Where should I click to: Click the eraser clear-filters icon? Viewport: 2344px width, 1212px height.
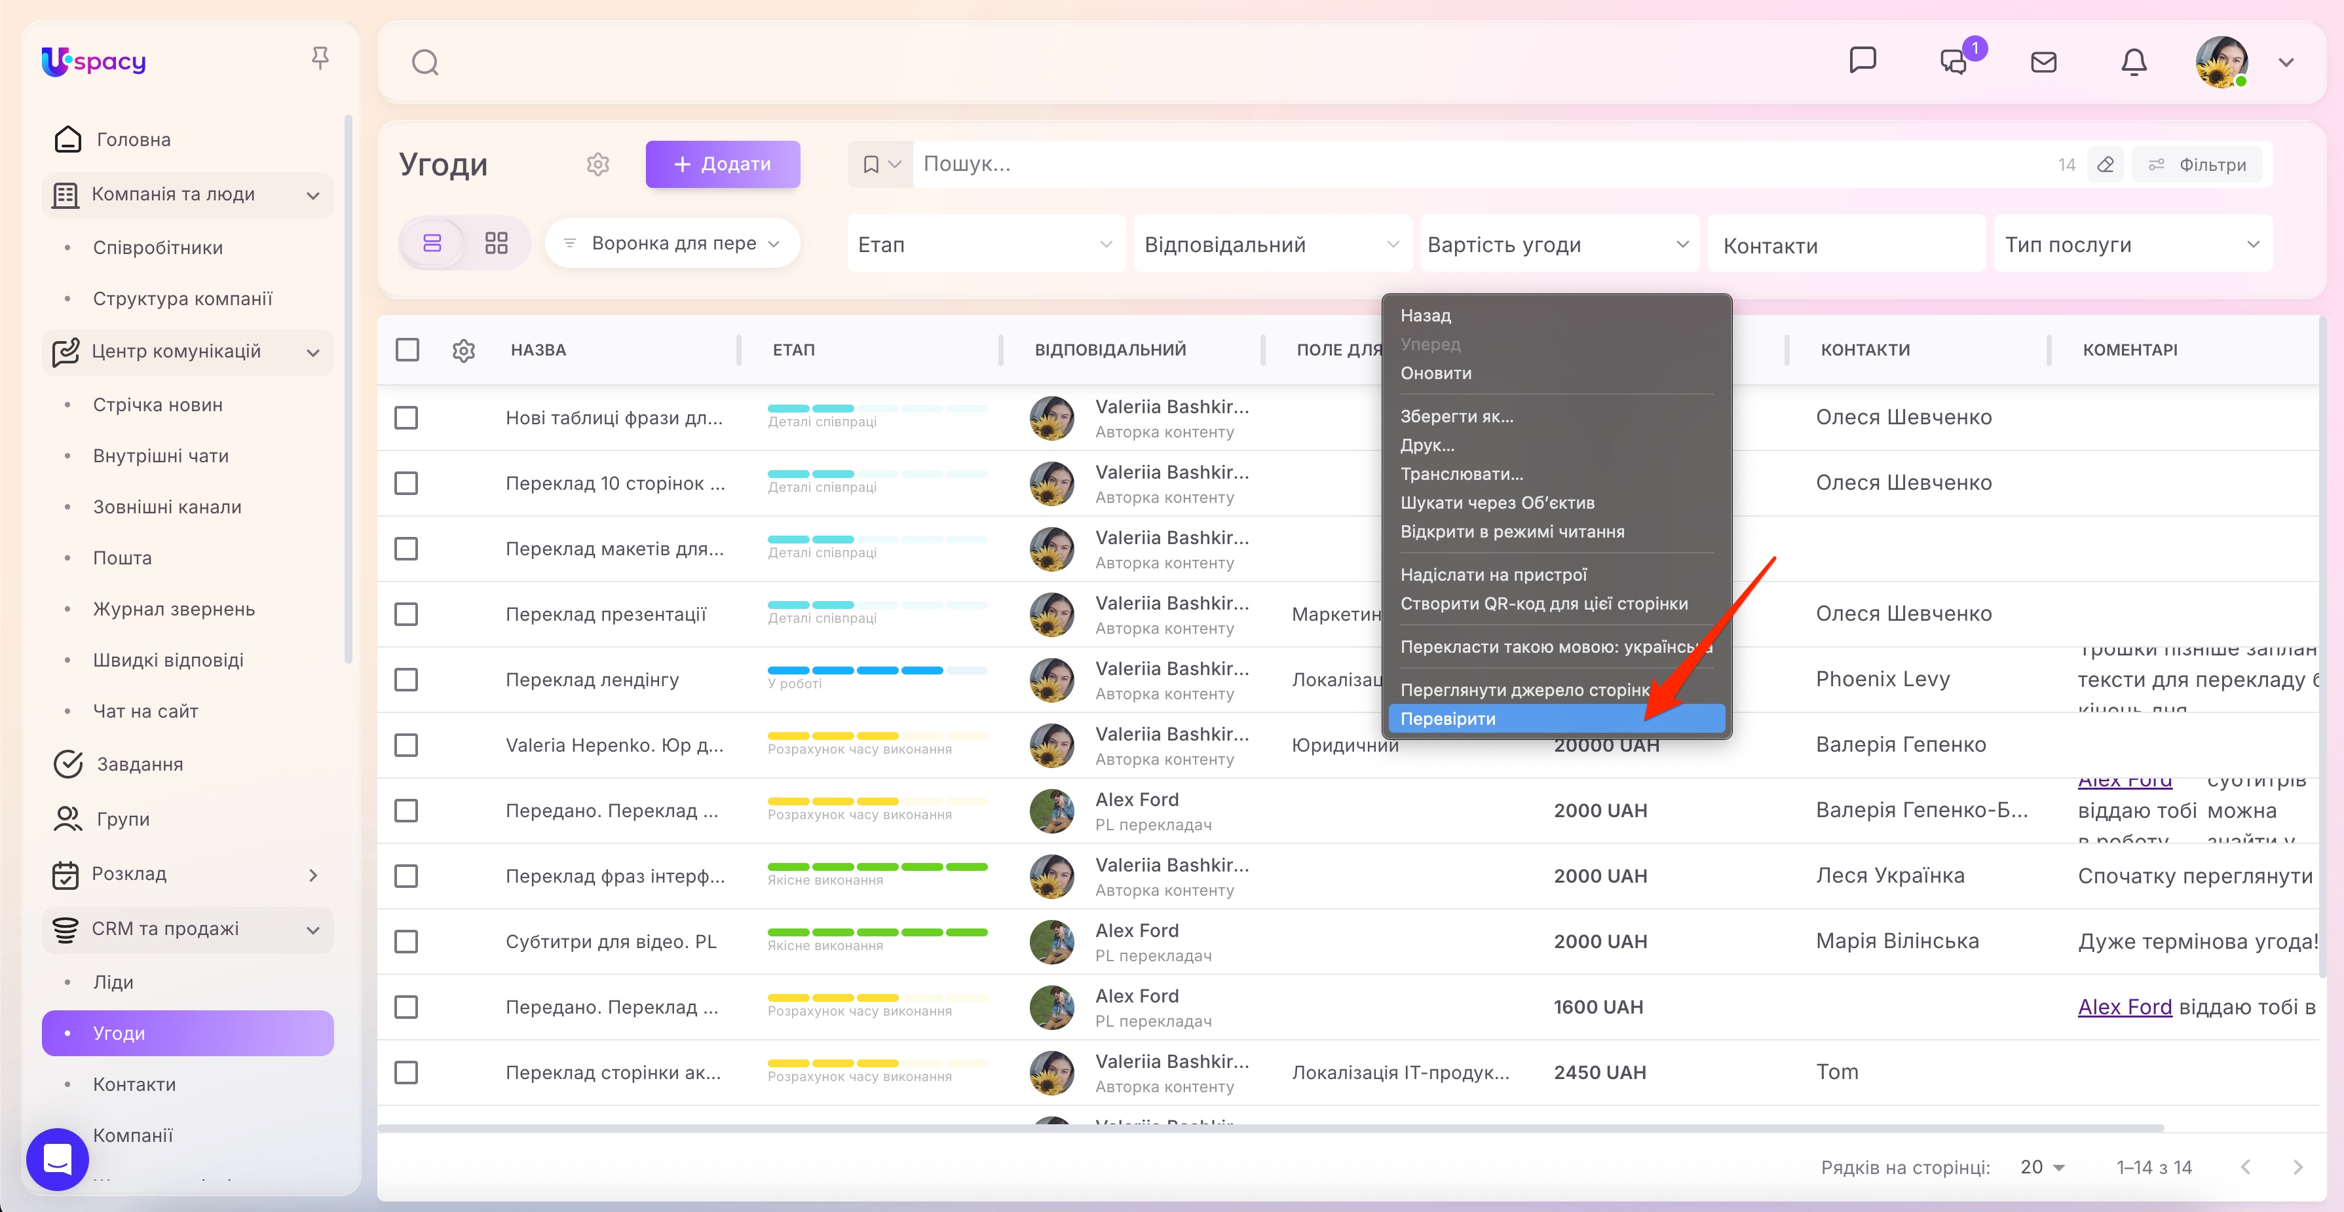tap(2105, 164)
